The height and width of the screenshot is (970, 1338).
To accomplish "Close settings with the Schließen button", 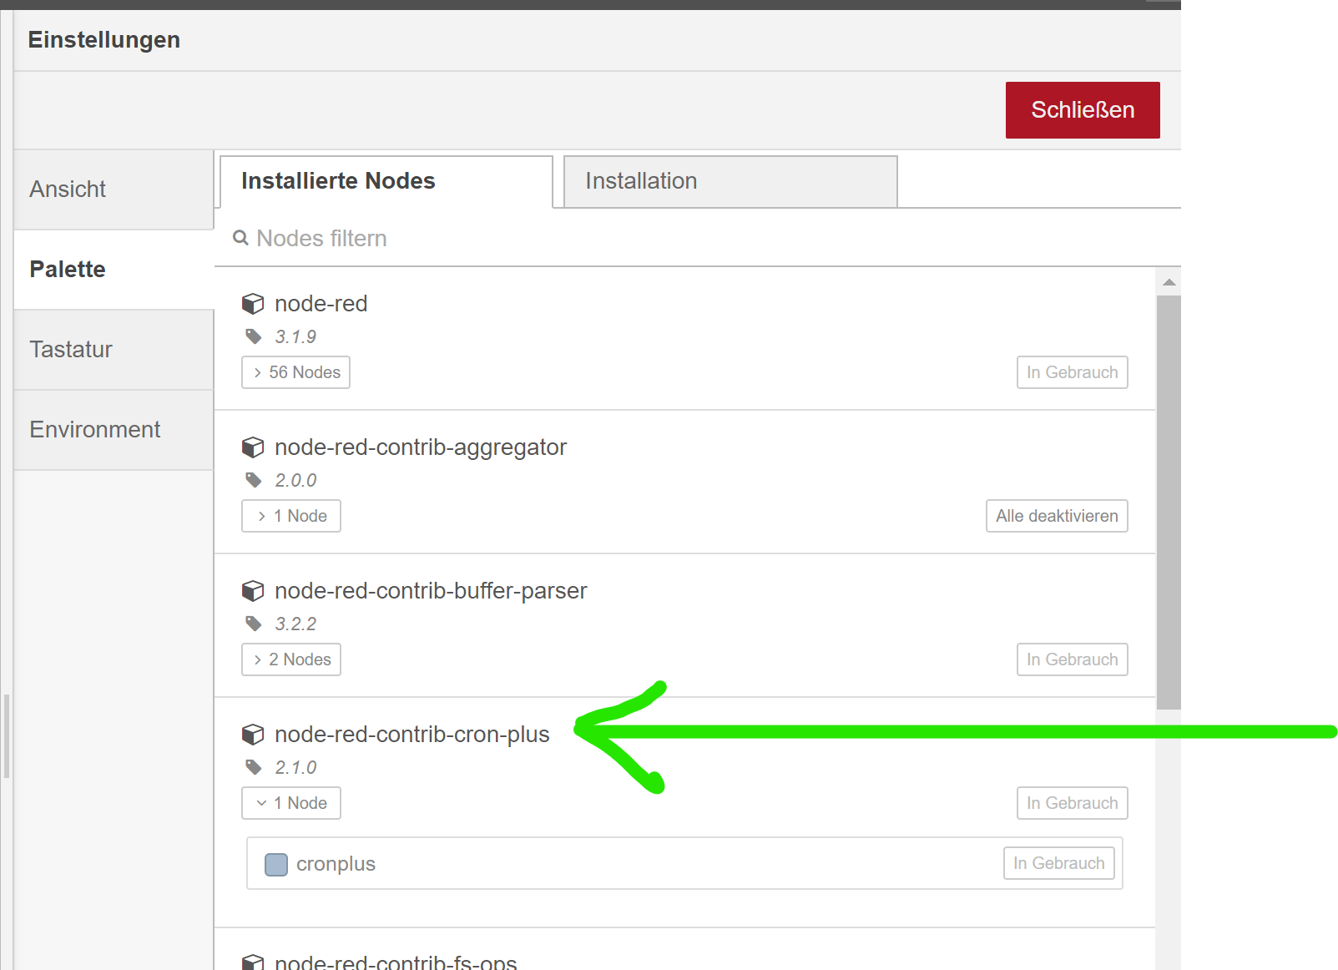I will tap(1083, 110).
